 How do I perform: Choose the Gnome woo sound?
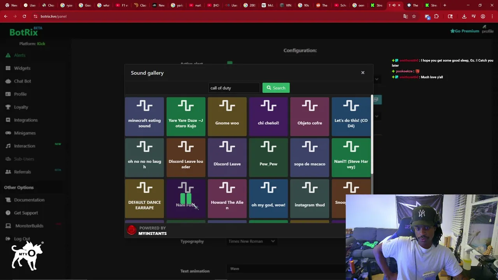(x=227, y=117)
